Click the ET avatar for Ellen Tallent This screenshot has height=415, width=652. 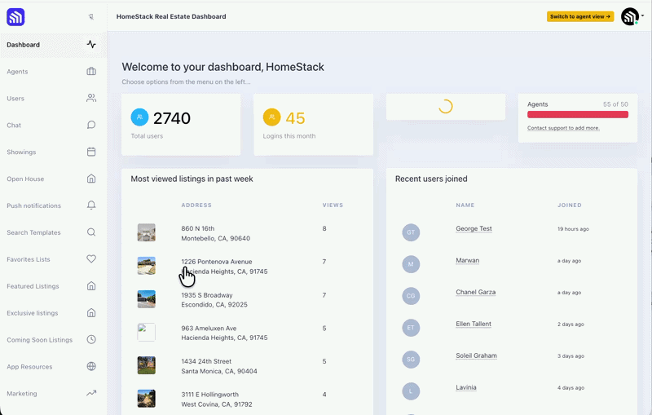click(x=411, y=328)
